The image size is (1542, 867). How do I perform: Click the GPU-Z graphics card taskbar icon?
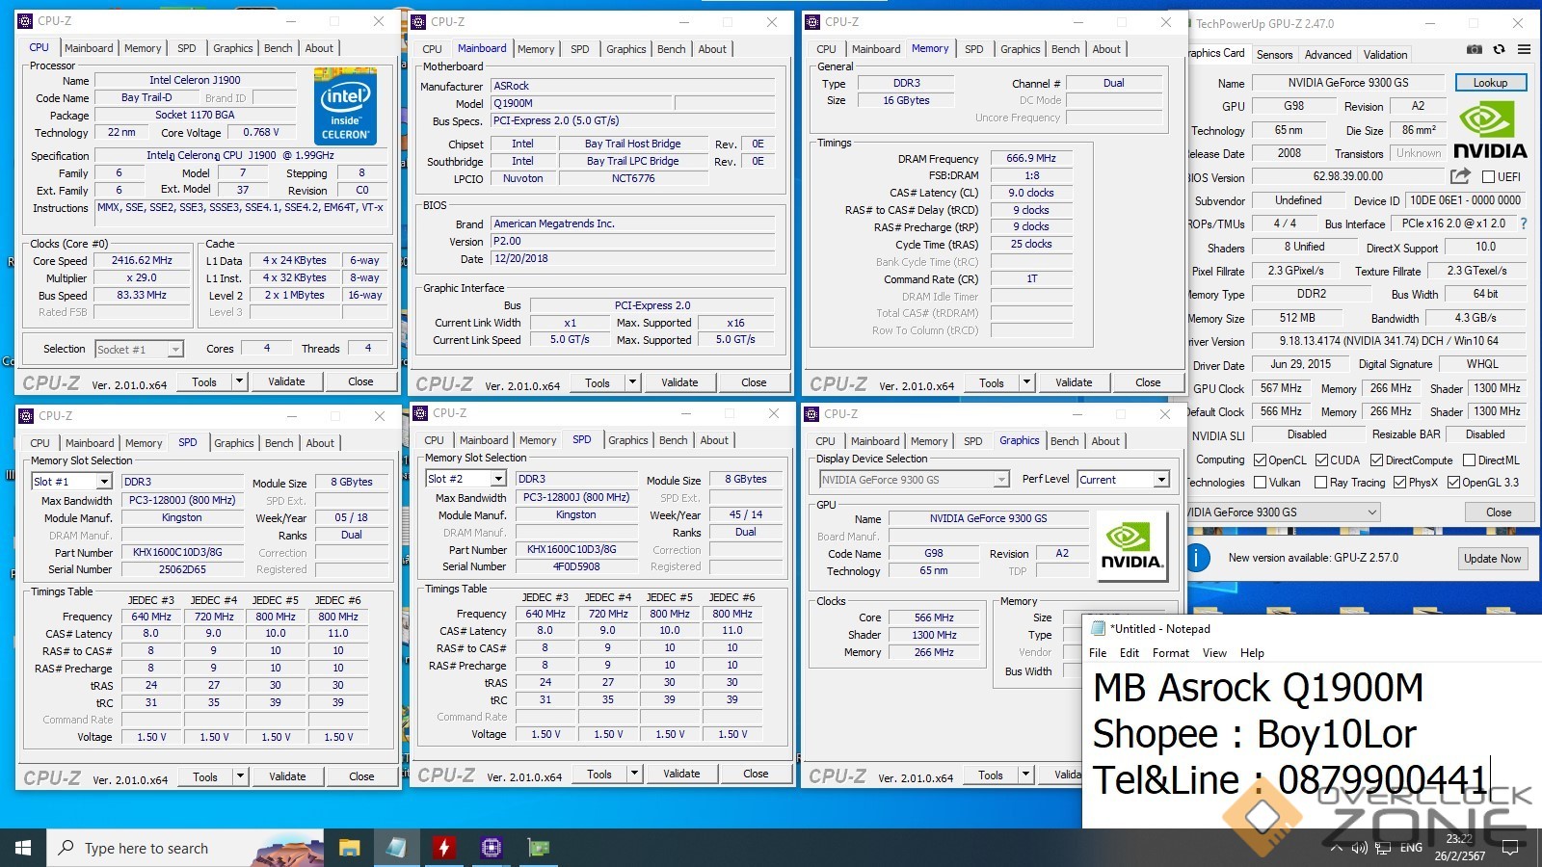tap(538, 848)
